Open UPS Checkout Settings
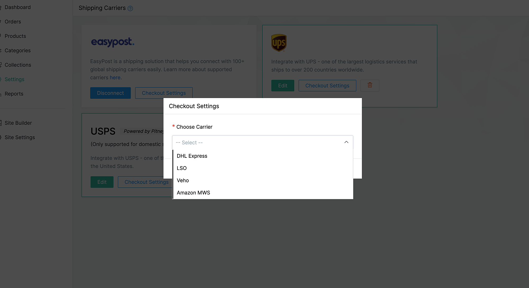Image resolution: width=529 pixels, height=288 pixels. click(327, 86)
